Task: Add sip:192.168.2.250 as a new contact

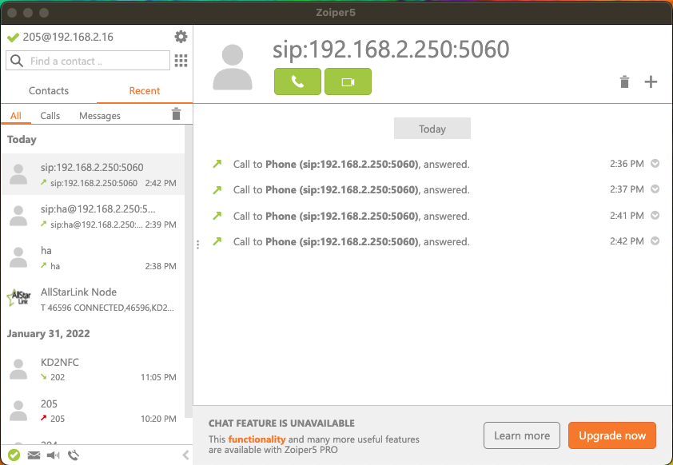Action: point(651,81)
